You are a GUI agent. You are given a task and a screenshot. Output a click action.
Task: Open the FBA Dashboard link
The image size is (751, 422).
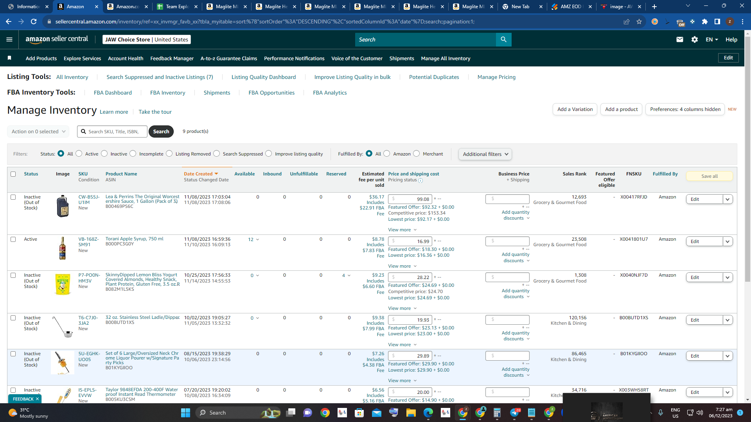click(113, 93)
